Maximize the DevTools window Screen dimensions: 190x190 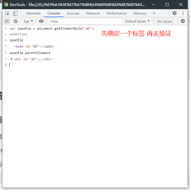click(x=167, y=5)
